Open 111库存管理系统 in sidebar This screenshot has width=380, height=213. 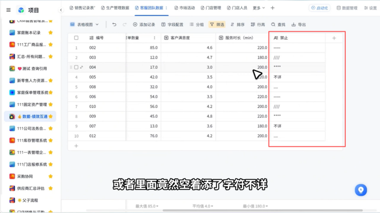point(30,140)
